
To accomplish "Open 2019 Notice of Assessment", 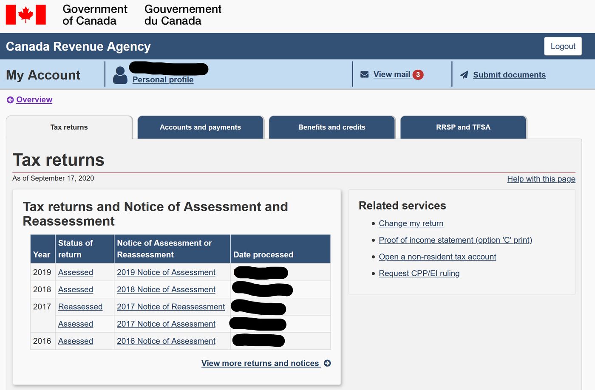I will click(166, 272).
